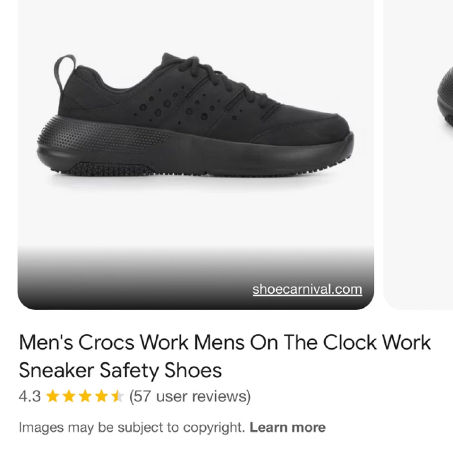Click the Sneaker Safety Shoes title line

point(120,371)
